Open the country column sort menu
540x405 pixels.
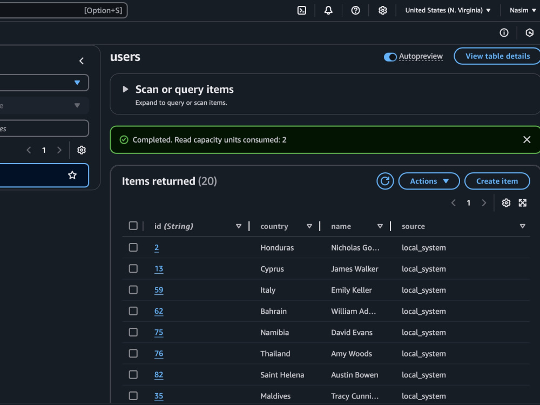pos(309,226)
